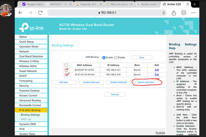Click Disable Selected button

(x=118, y=82)
